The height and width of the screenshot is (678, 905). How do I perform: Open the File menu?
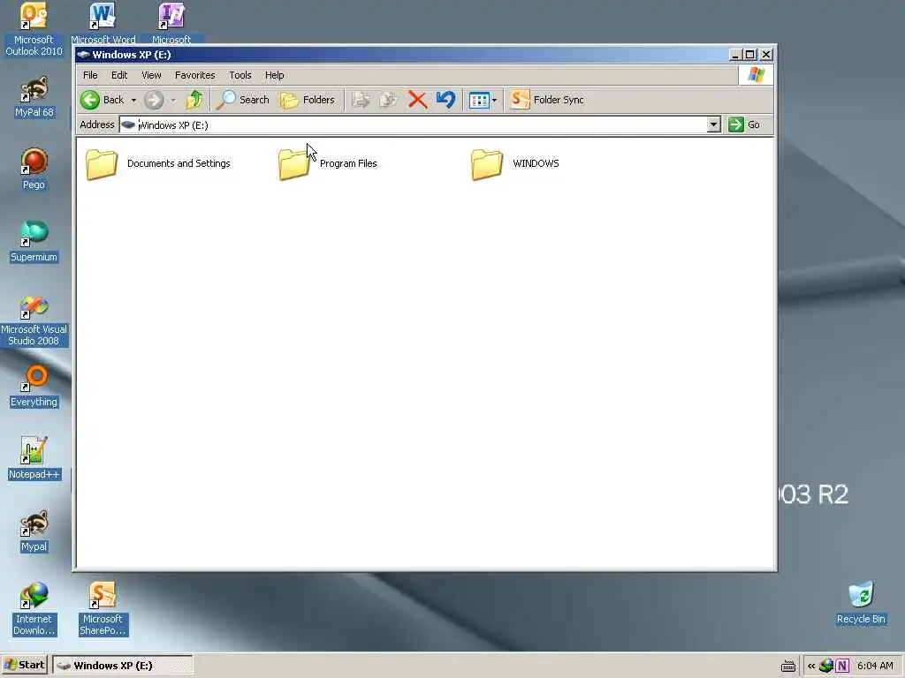tap(90, 75)
